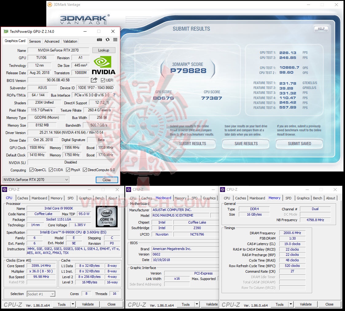Viewport: 345px width, 311px height.
Task: Click SUBMIT SAVED in 3DMark Vantage
Action: coord(300,144)
